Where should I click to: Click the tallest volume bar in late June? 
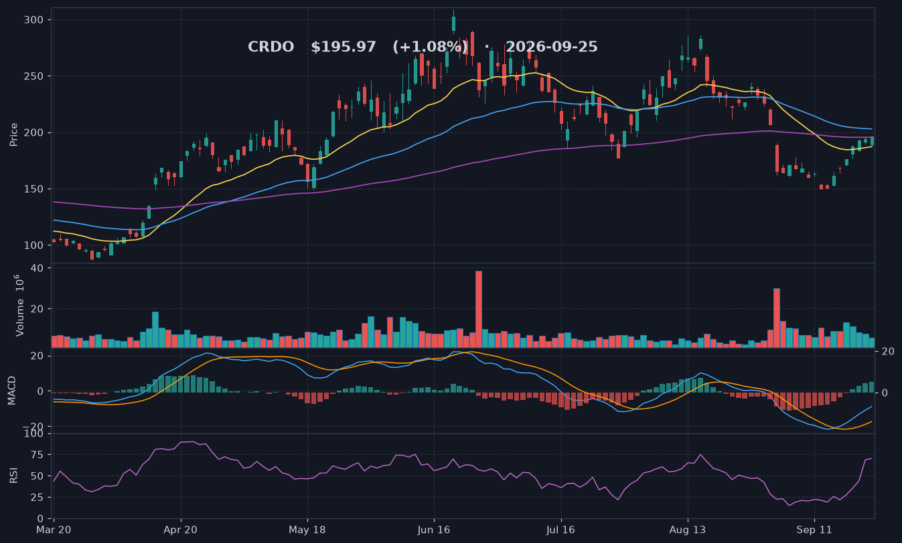[x=479, y=309]
